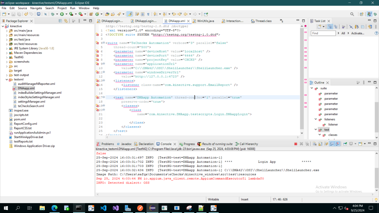Click the search magnifier icon in top toolbar

pyautogui.click(x=352, y=14)
